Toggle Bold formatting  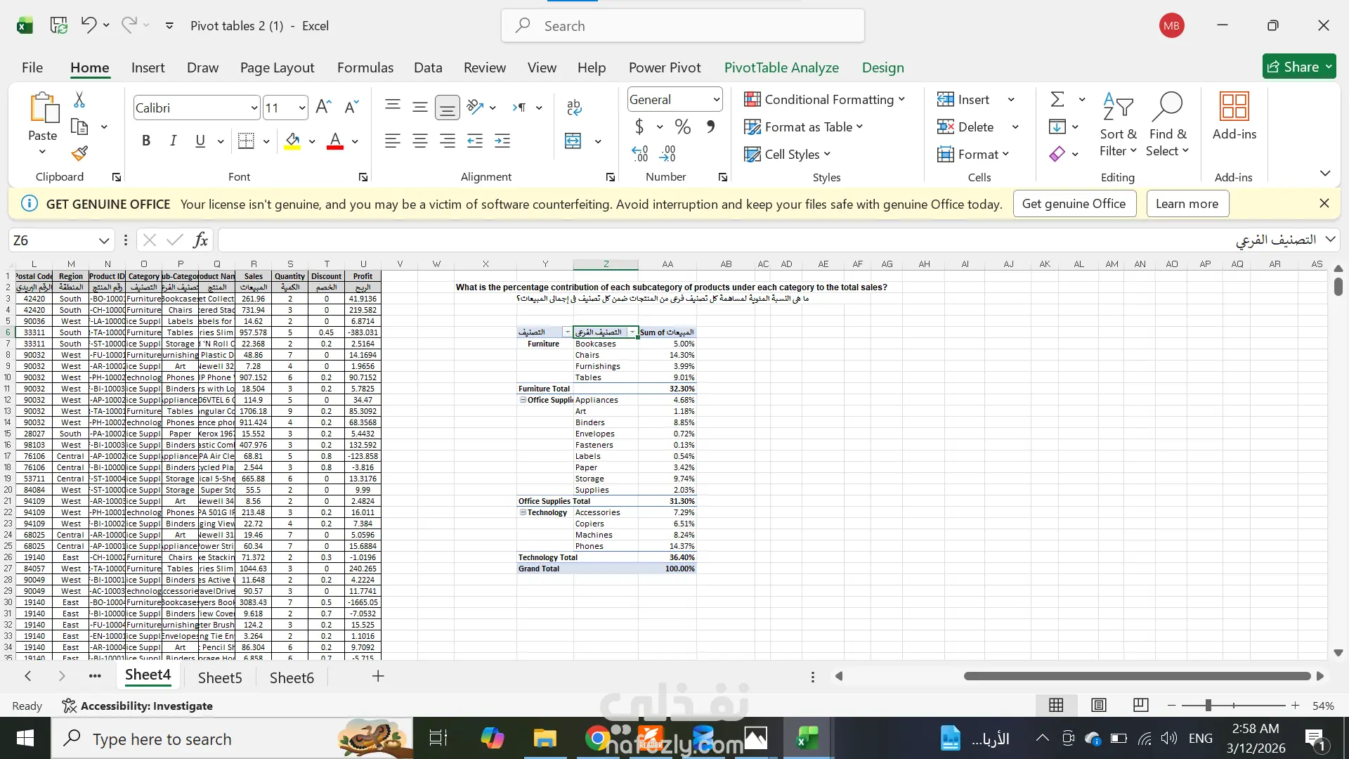click(x=146, y=141)
